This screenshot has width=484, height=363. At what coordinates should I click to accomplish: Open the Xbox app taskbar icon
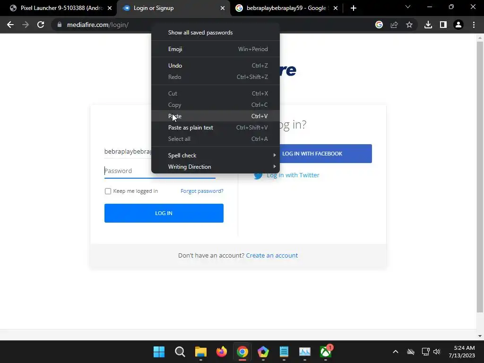pos(326,352)
